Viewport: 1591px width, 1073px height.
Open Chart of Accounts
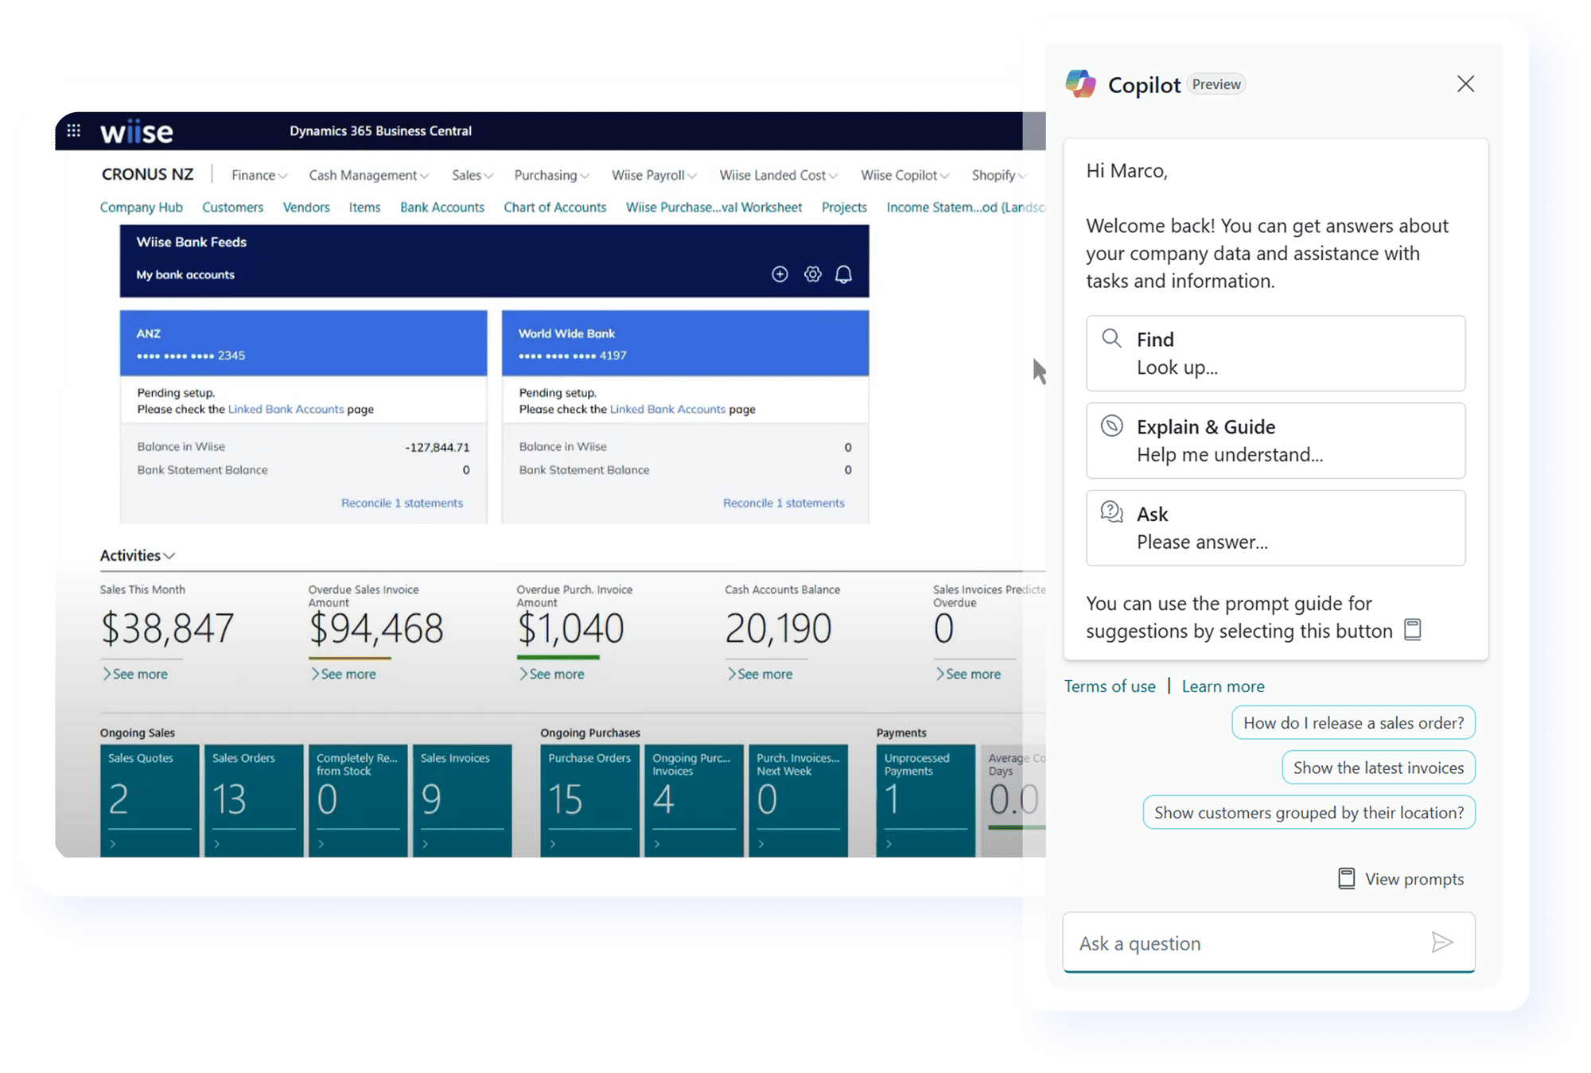(x=554, y=207)
